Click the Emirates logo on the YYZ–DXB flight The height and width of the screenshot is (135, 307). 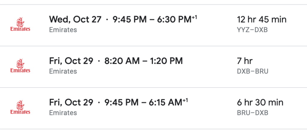tap(20, 25)
